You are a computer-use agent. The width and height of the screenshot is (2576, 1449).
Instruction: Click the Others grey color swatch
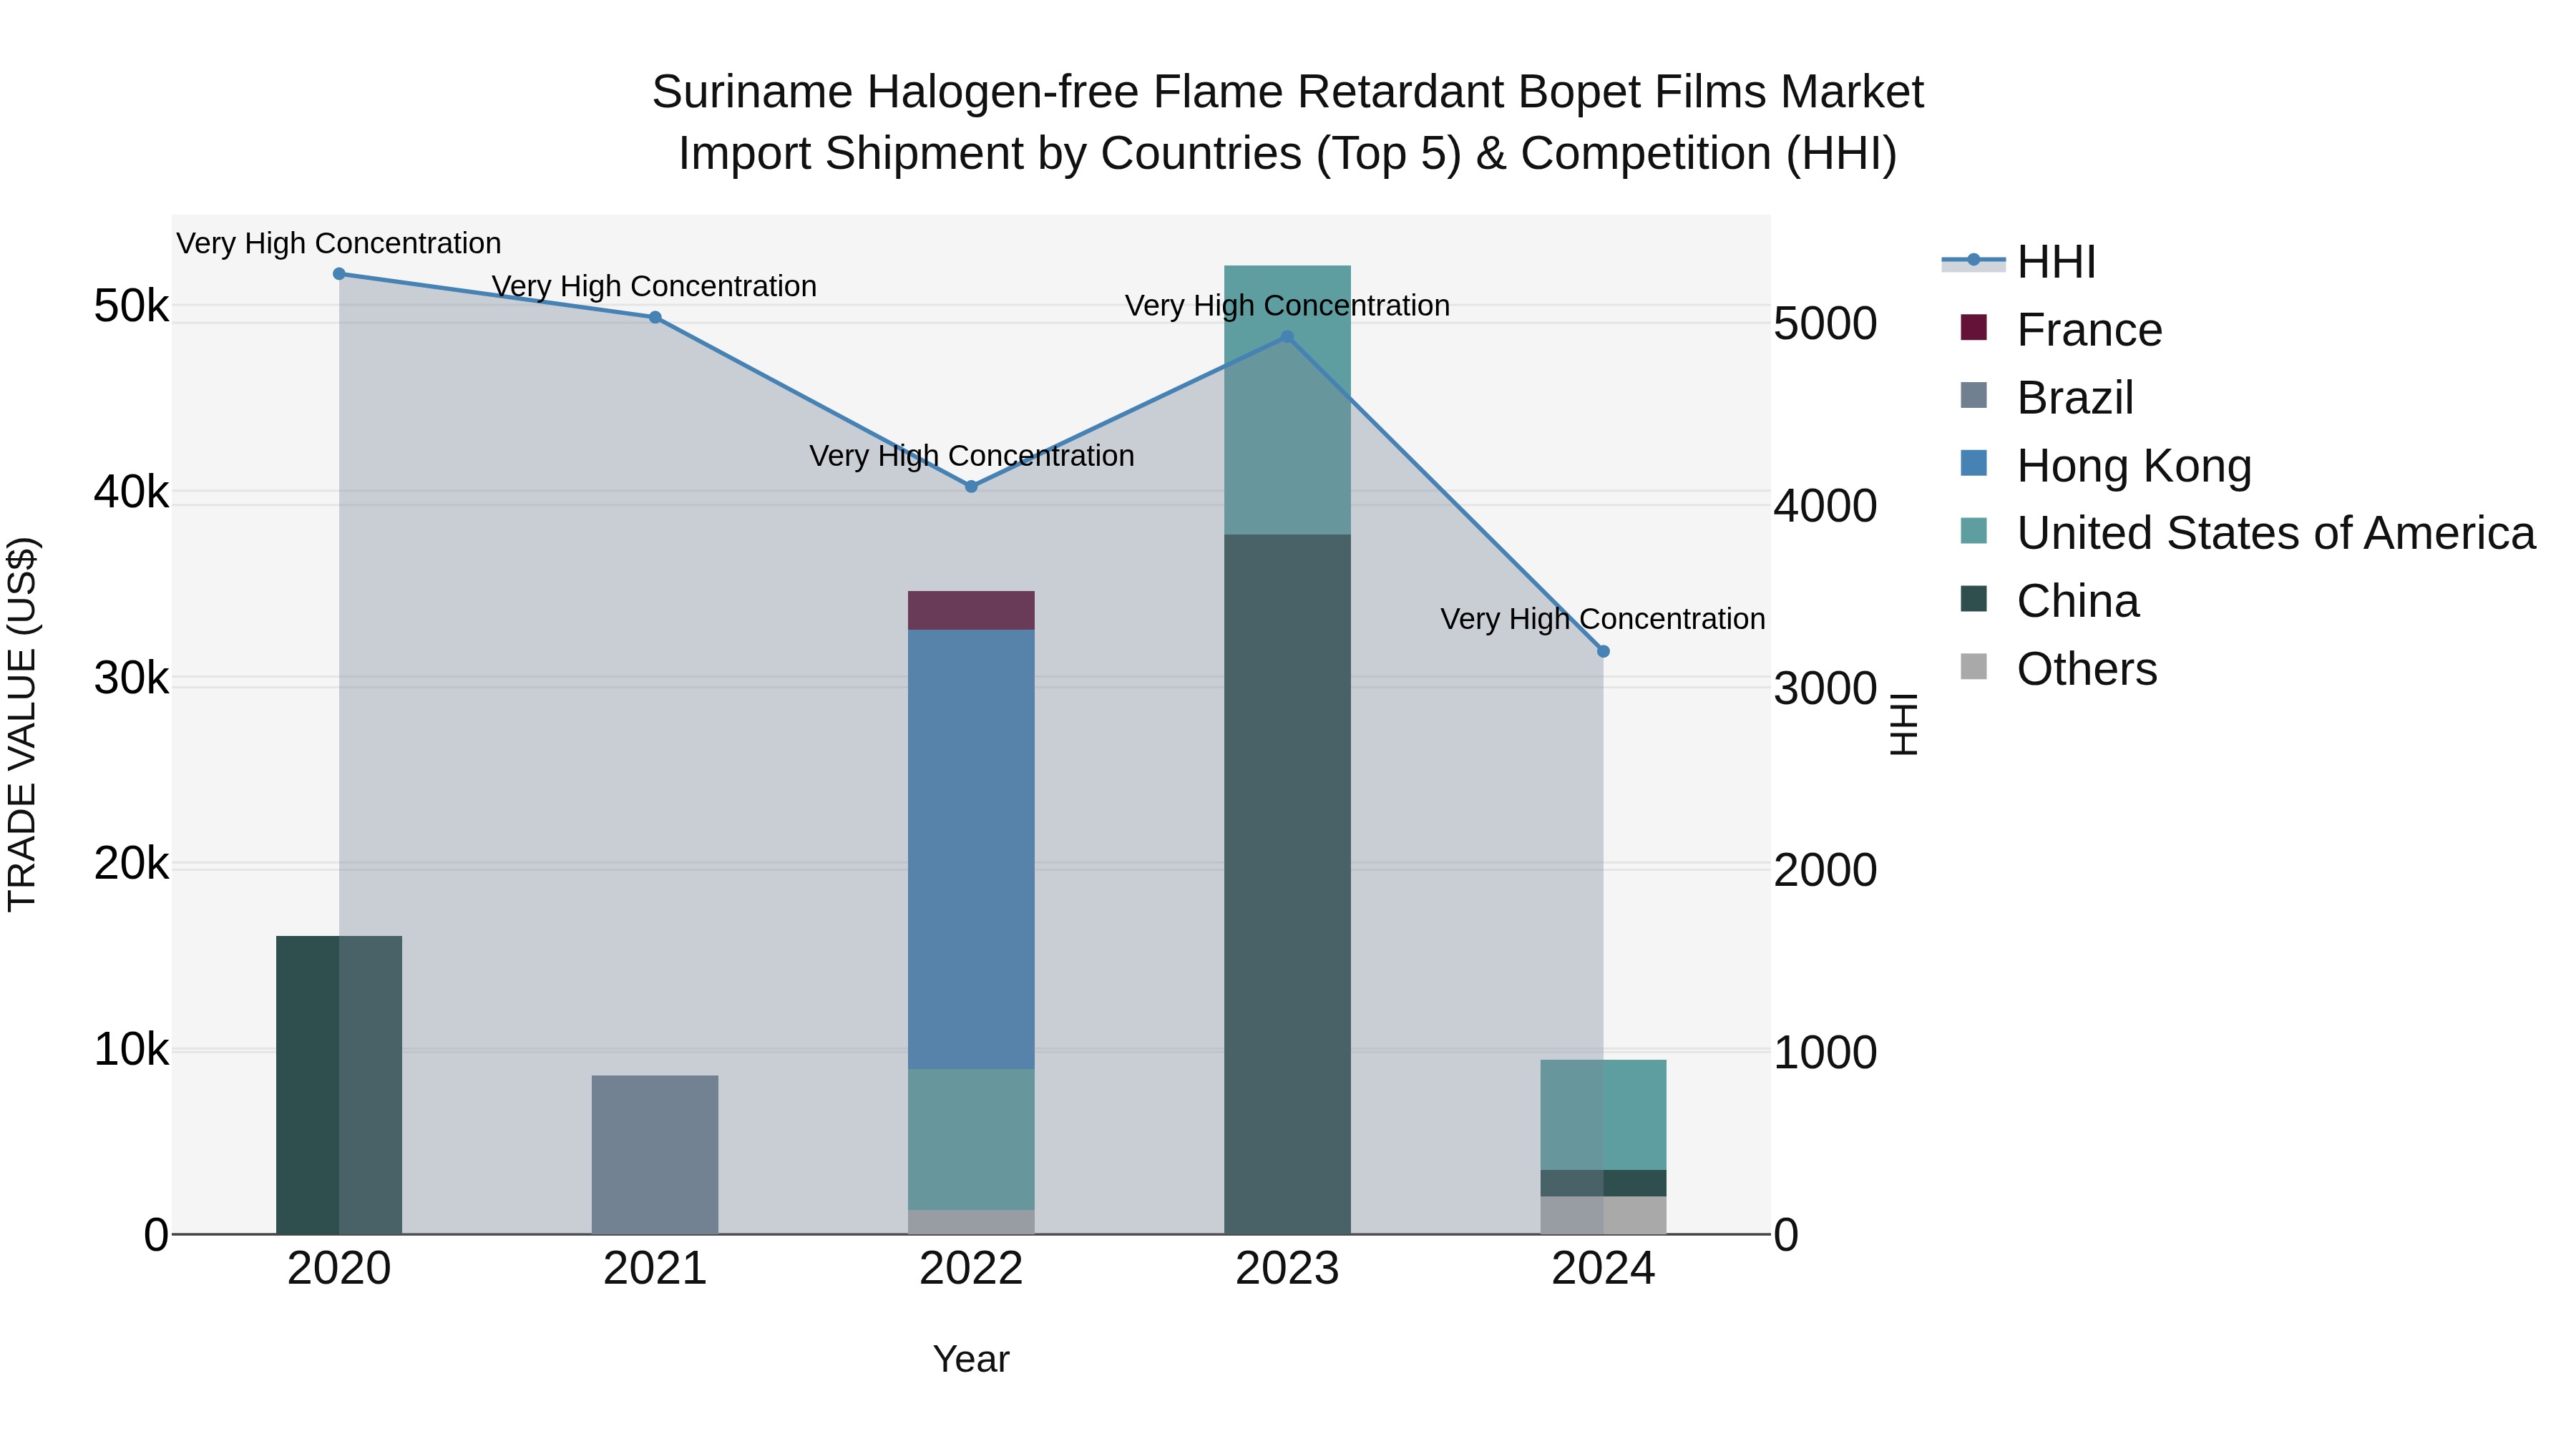[x=1974, y=666]
